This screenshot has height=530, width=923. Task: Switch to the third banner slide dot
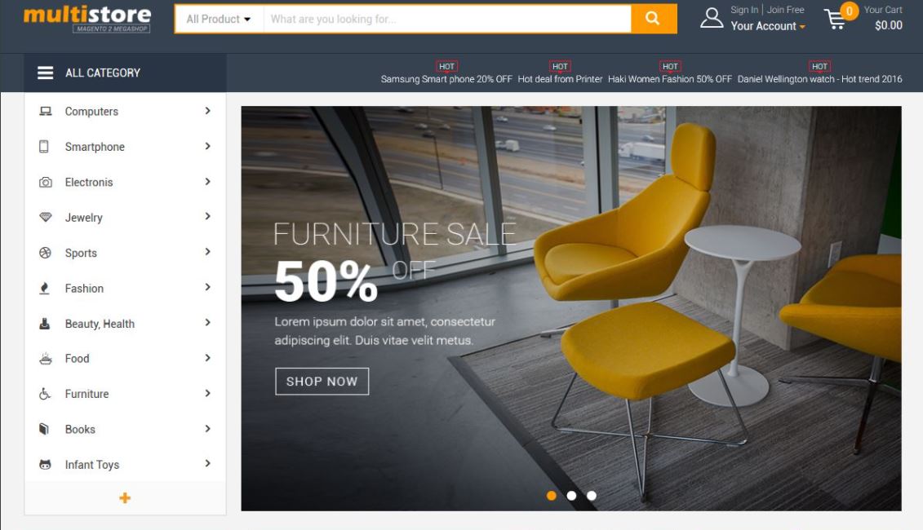click(x=592, y=495)
